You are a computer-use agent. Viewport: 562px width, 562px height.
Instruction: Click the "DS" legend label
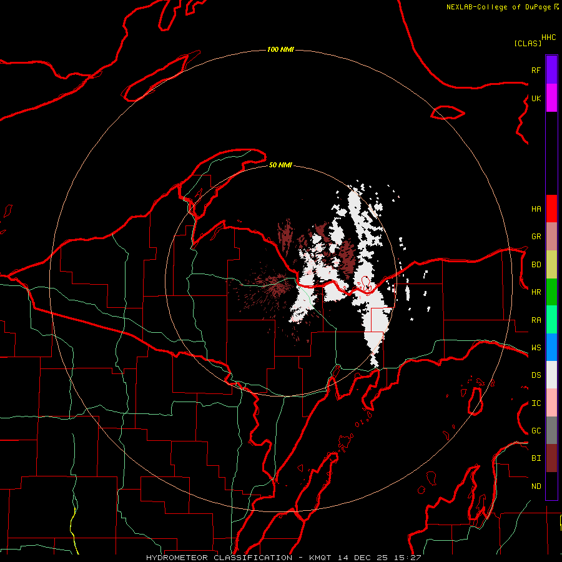point(536,375)
